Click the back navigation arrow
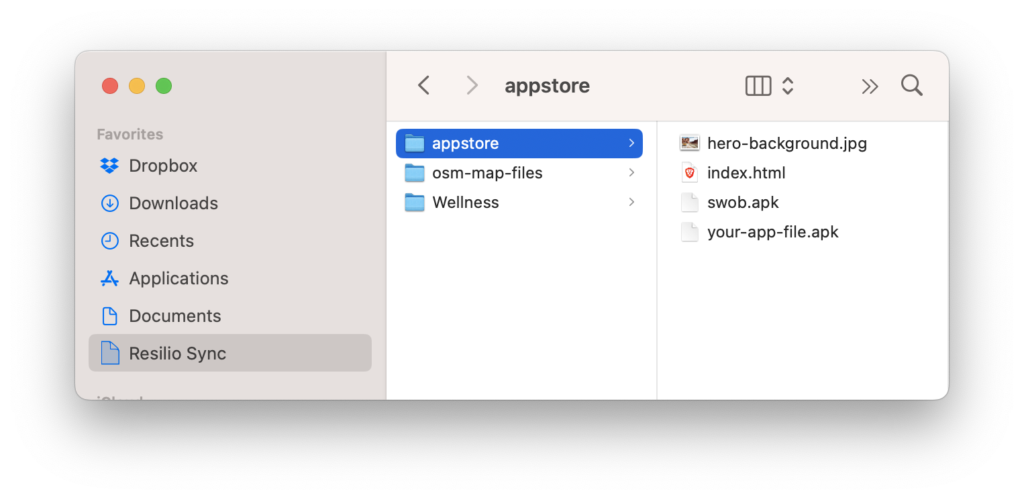 (x=423, y=86)
